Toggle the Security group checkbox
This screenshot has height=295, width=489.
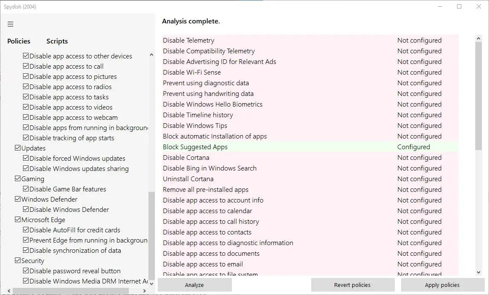pyautogui.click(x=18, y=260)
